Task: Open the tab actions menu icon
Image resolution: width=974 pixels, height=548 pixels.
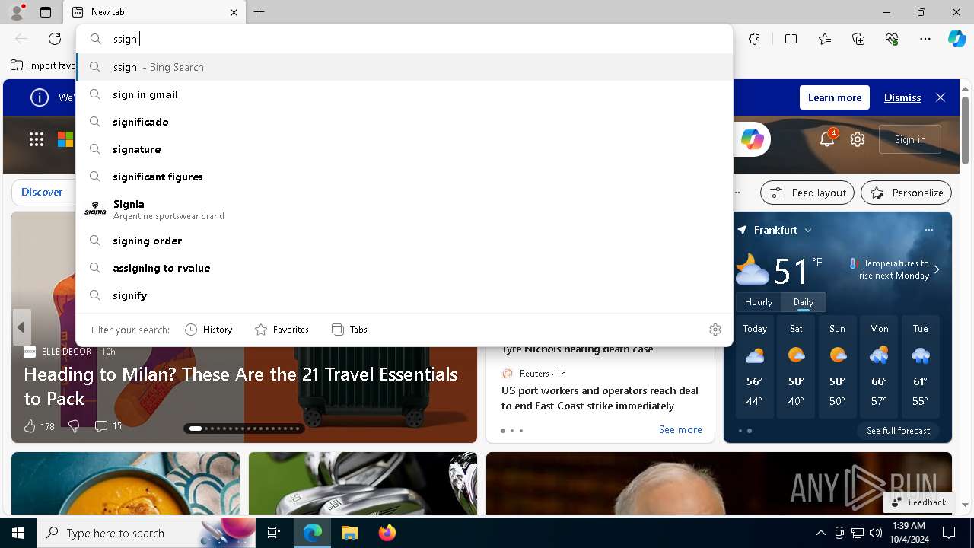Action: coord(46,12)
